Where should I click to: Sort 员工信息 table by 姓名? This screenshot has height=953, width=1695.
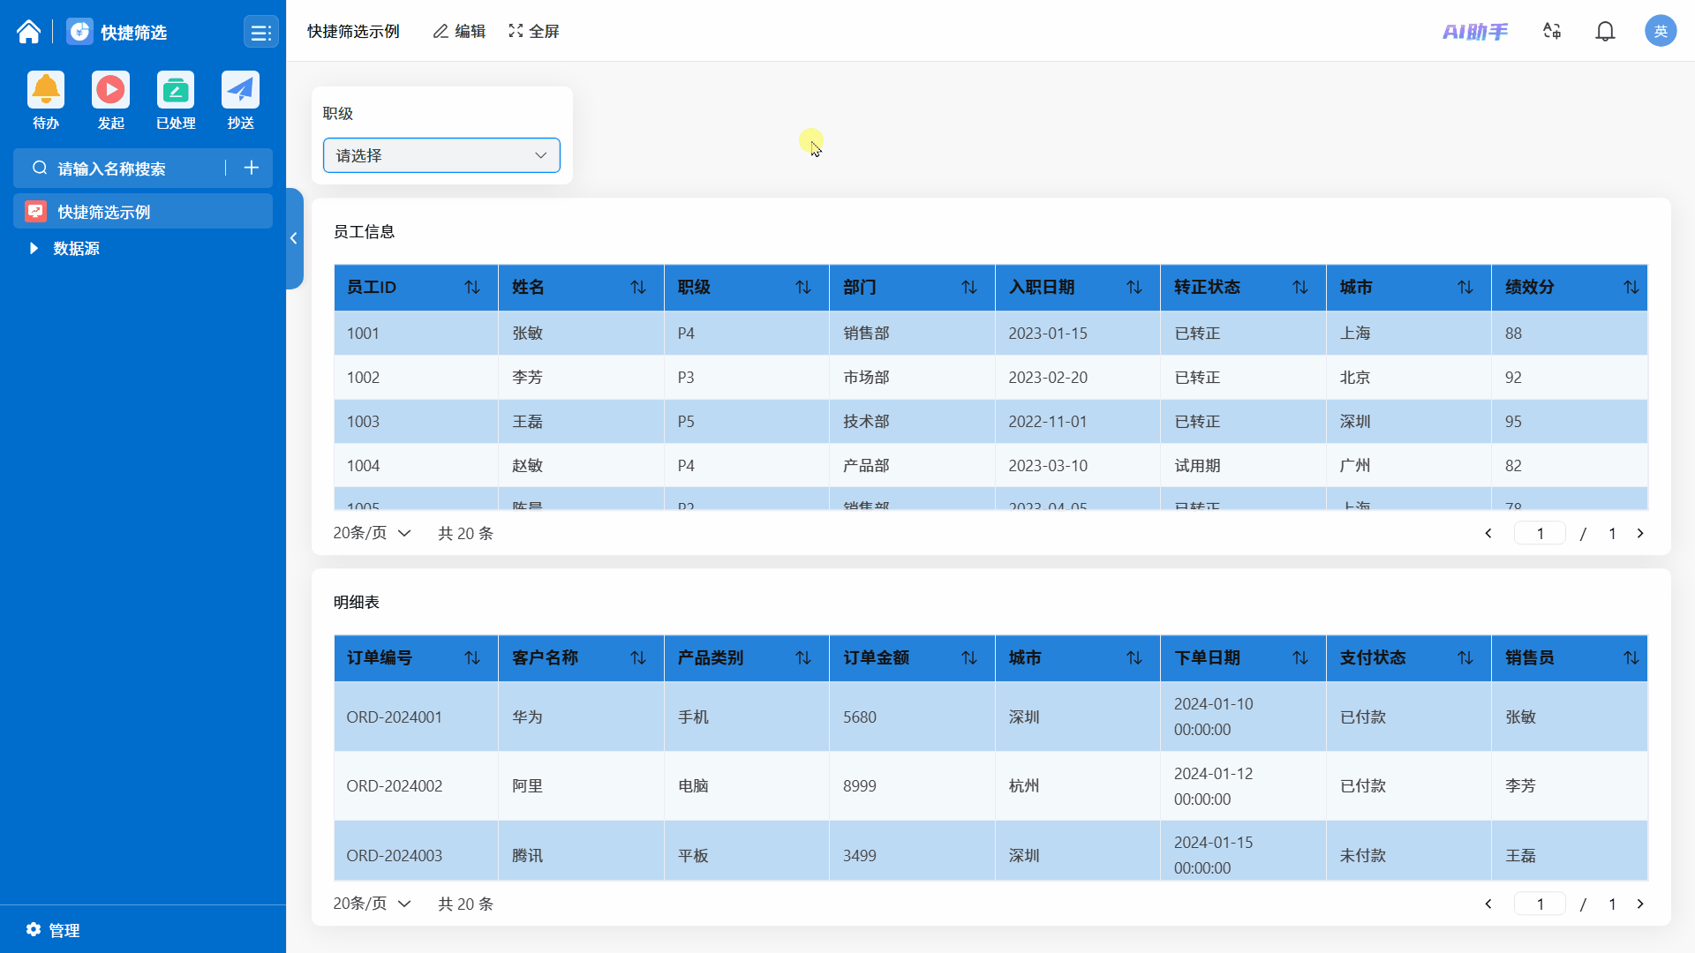pos(638,288)
